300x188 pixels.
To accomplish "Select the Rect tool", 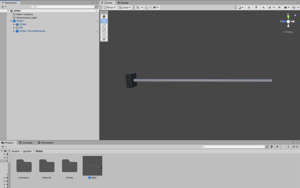I will [x=104, y=35].
